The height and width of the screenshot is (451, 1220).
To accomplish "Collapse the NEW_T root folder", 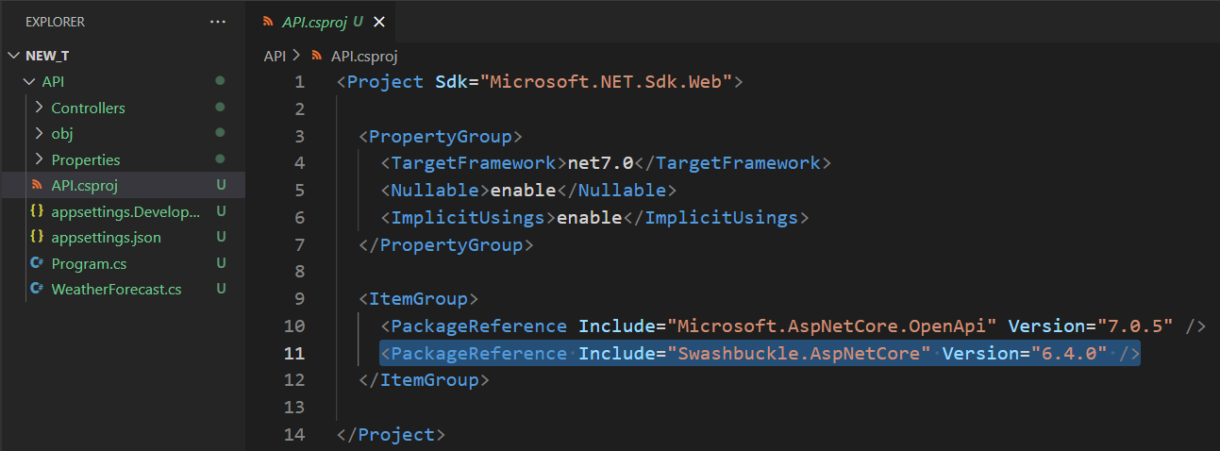I will point(13,56).
